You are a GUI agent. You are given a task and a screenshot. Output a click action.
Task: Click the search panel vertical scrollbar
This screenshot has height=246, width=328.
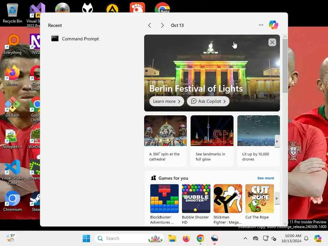285,66
